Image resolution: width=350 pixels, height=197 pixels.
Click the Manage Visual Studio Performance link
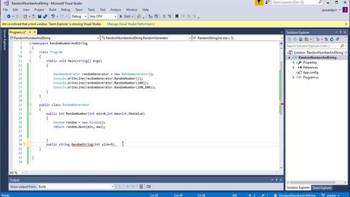131,24
